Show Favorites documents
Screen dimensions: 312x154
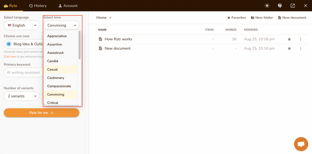(236, 18)
